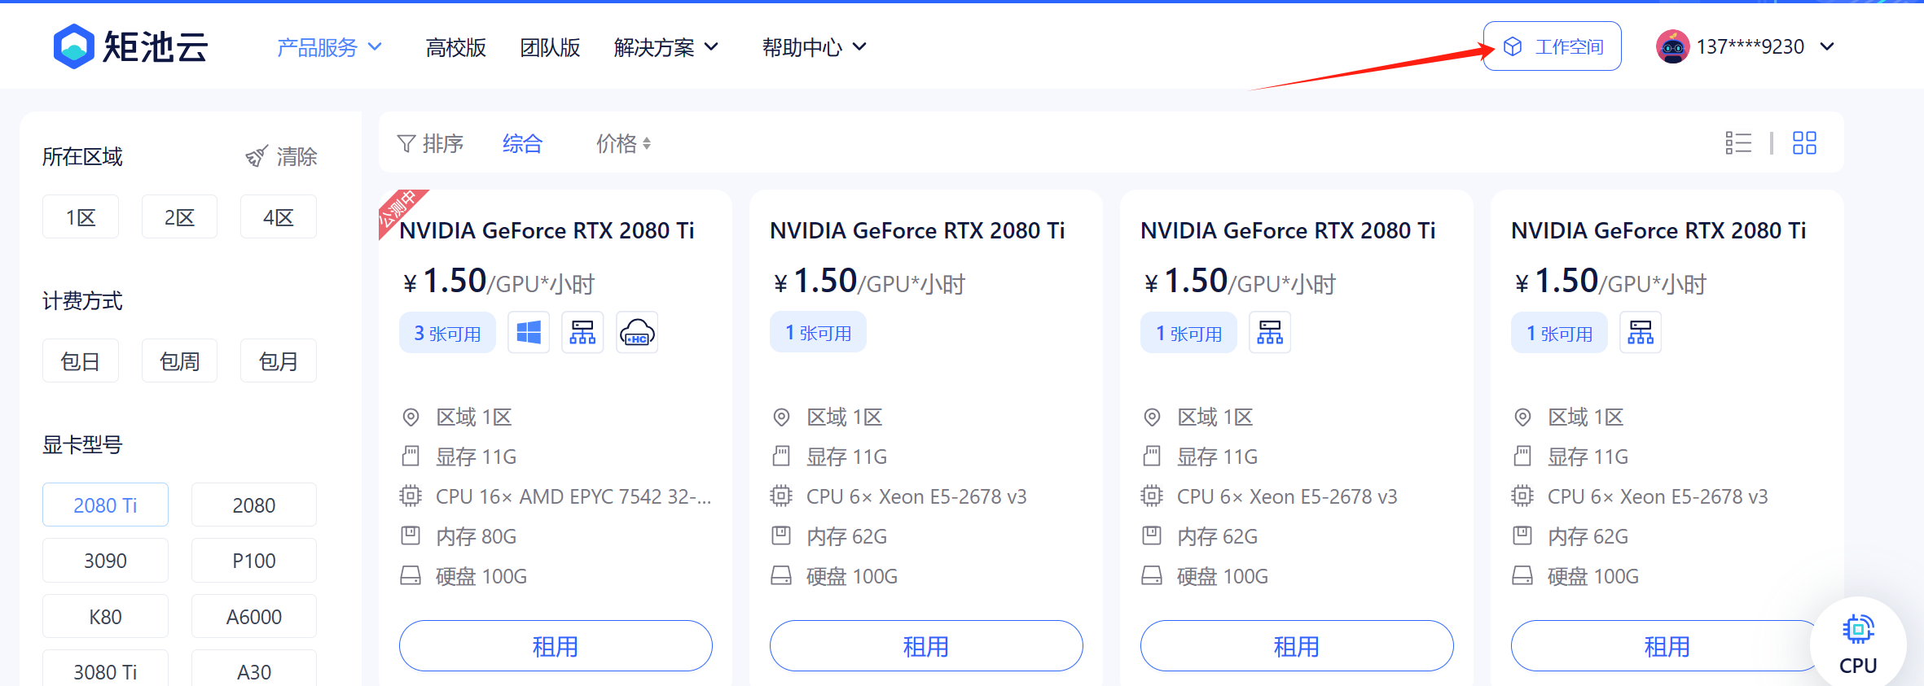Viewport: 1924px width, 686px height.
Task: Click the 显存 11G icon on fourth card
Action: pos(1522,456)
